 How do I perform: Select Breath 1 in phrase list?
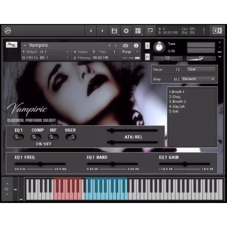(x=177, y=92)
